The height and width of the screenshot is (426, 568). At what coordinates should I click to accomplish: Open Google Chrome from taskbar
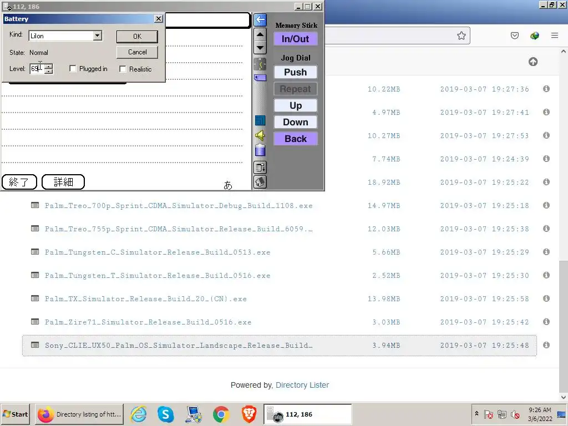[x=221, y=414]
